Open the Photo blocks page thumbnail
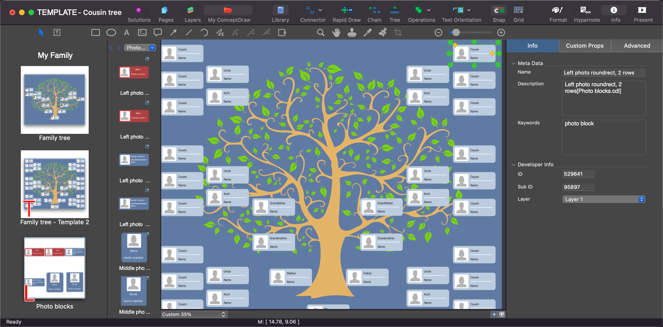Image resolution: width=663 pixels, height=327 pixels. (55, 268)
